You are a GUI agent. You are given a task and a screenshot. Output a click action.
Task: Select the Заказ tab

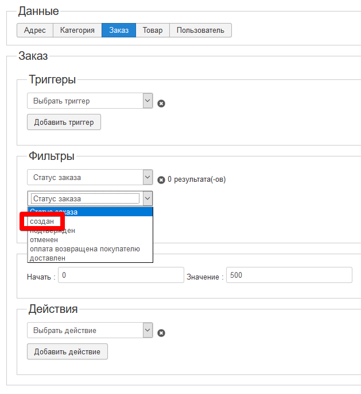(119, 30)
